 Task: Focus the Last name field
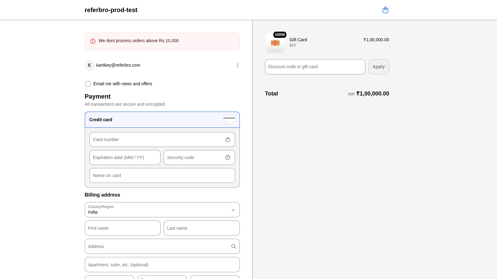(x=202, y=228)
